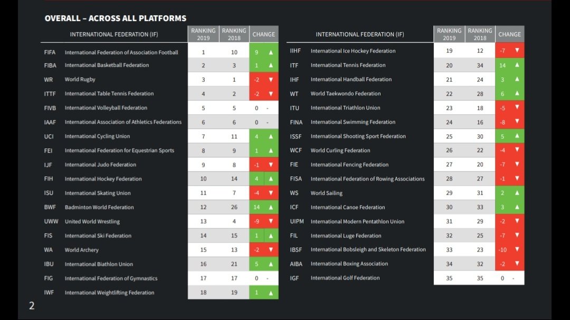Click the 'UIPM' abbreviation
Screen dimensions: 570x320
coord(297,222)
